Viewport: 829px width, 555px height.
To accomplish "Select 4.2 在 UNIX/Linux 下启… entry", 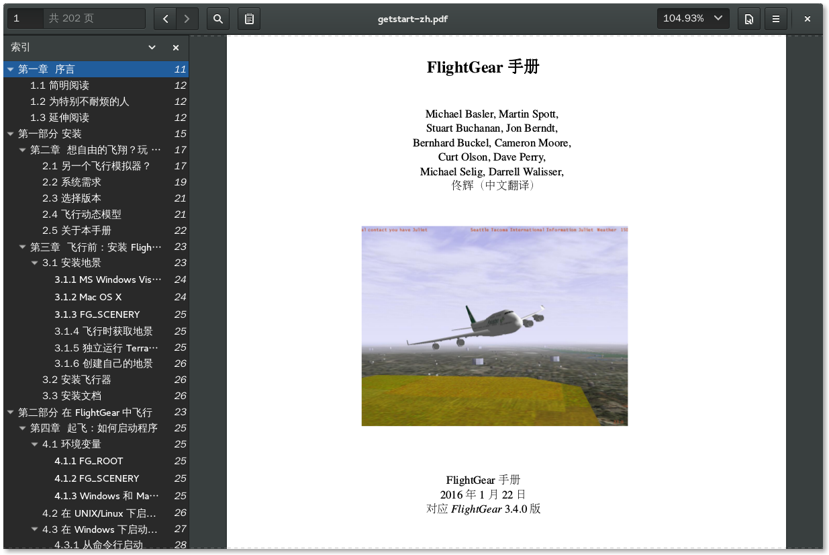I will [x=96, y=513].
